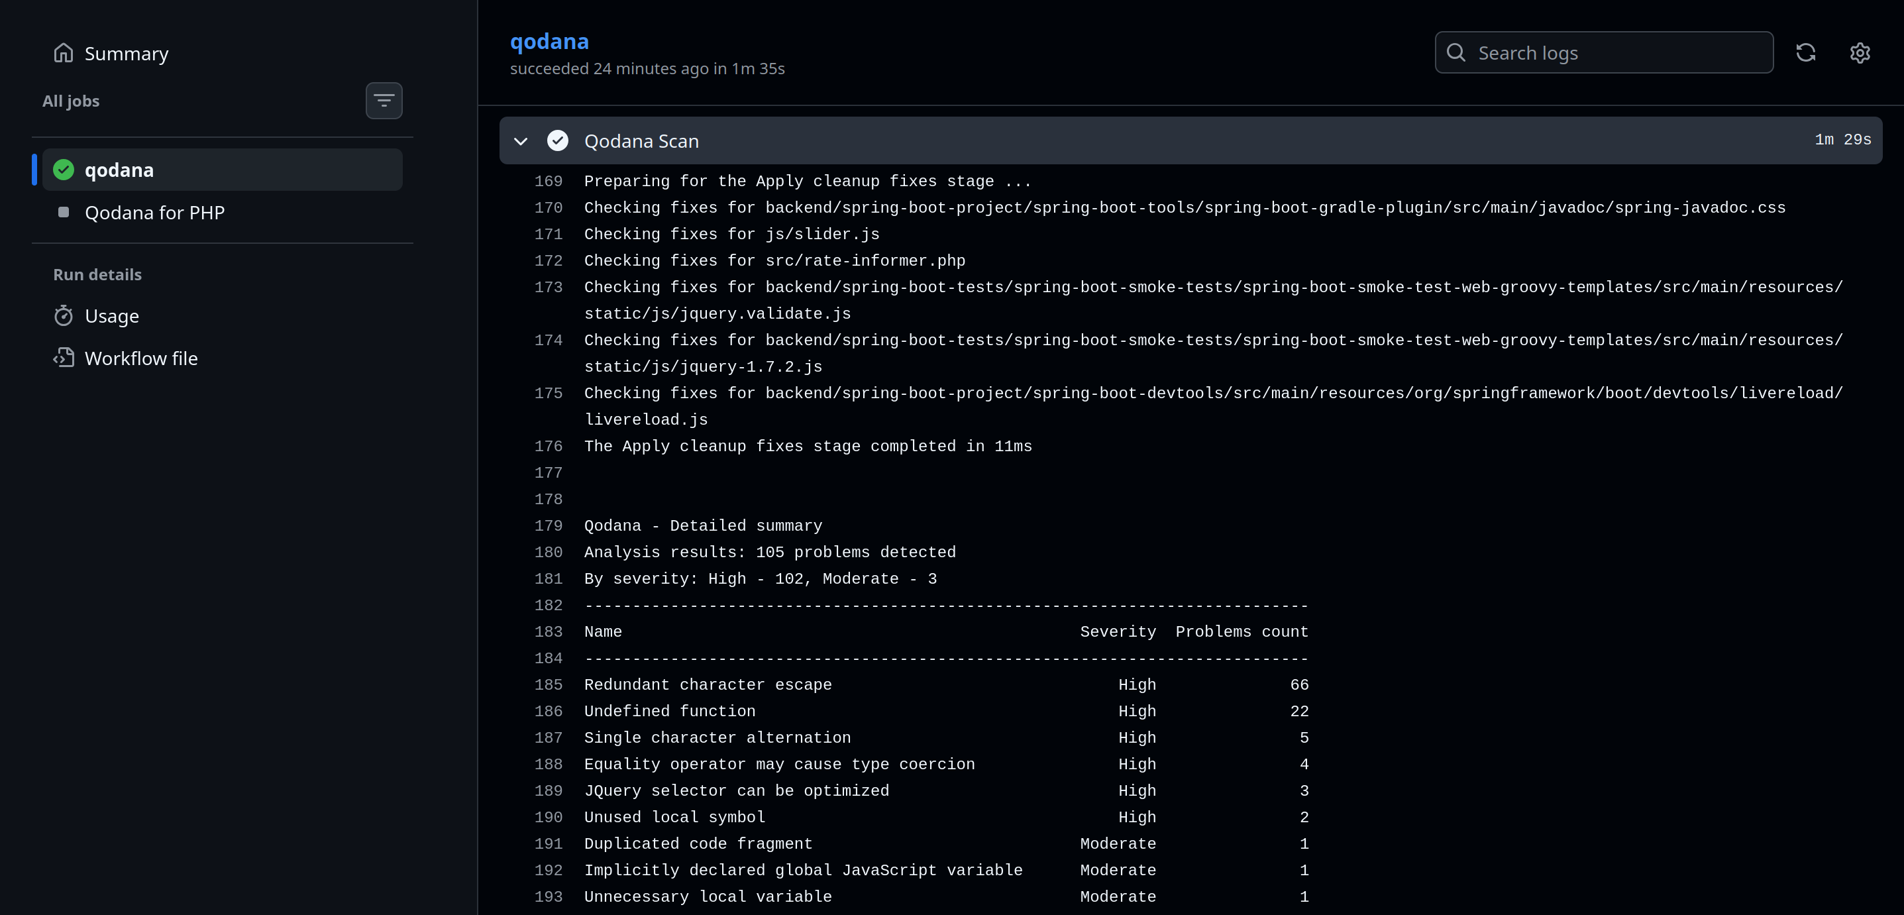The image size is (1904, 915).
Task: Select the qodana job
Action: [222, 170]
